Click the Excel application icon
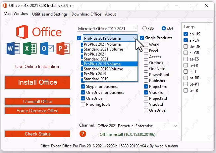This screenshot has height=153, width=216. point(30,49)
